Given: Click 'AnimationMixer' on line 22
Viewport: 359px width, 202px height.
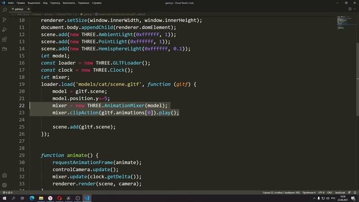Looking at the screenshot, I should coord(125,105).
